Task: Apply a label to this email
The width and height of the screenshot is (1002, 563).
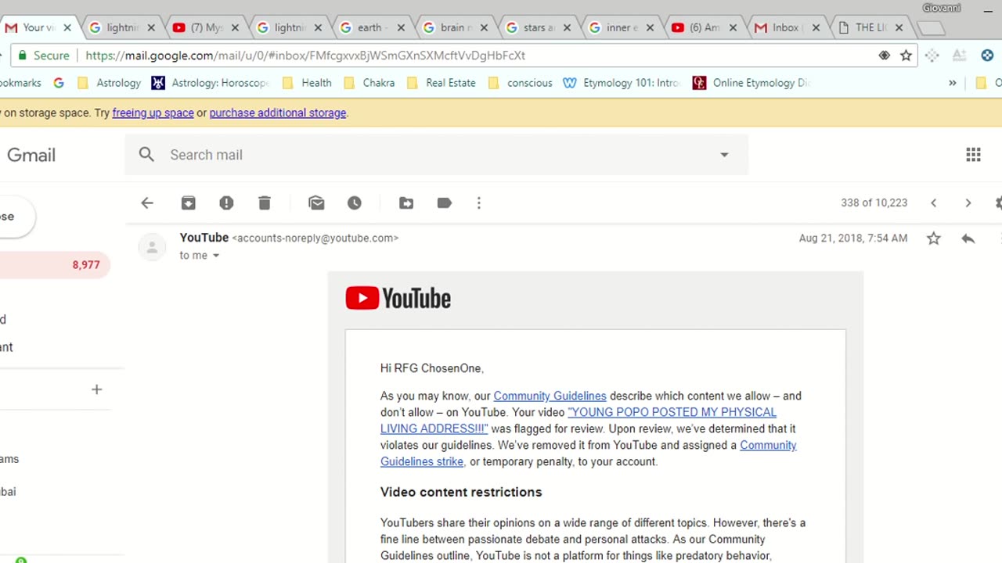Action: coord(445,203)
